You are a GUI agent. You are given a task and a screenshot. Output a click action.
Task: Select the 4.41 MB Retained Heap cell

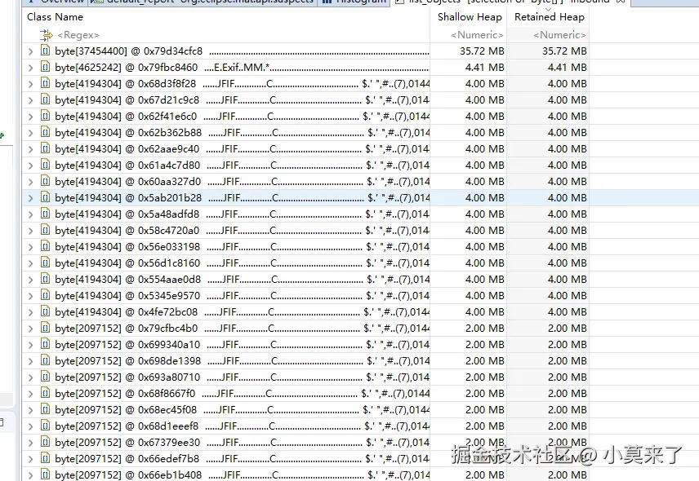click(567, 68)
